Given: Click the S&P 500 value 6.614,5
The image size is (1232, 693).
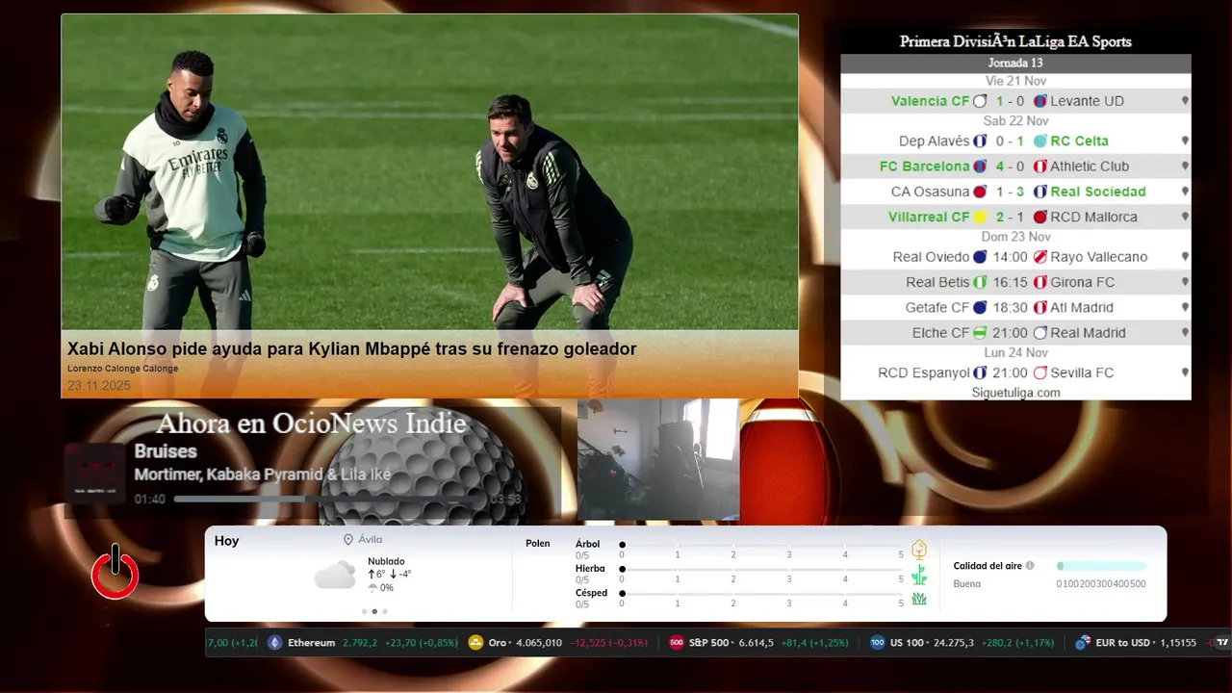Looking at the screenshot, I should 756,643.
